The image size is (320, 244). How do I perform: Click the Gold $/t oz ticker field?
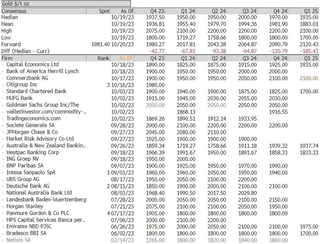[x=43, y=4]
